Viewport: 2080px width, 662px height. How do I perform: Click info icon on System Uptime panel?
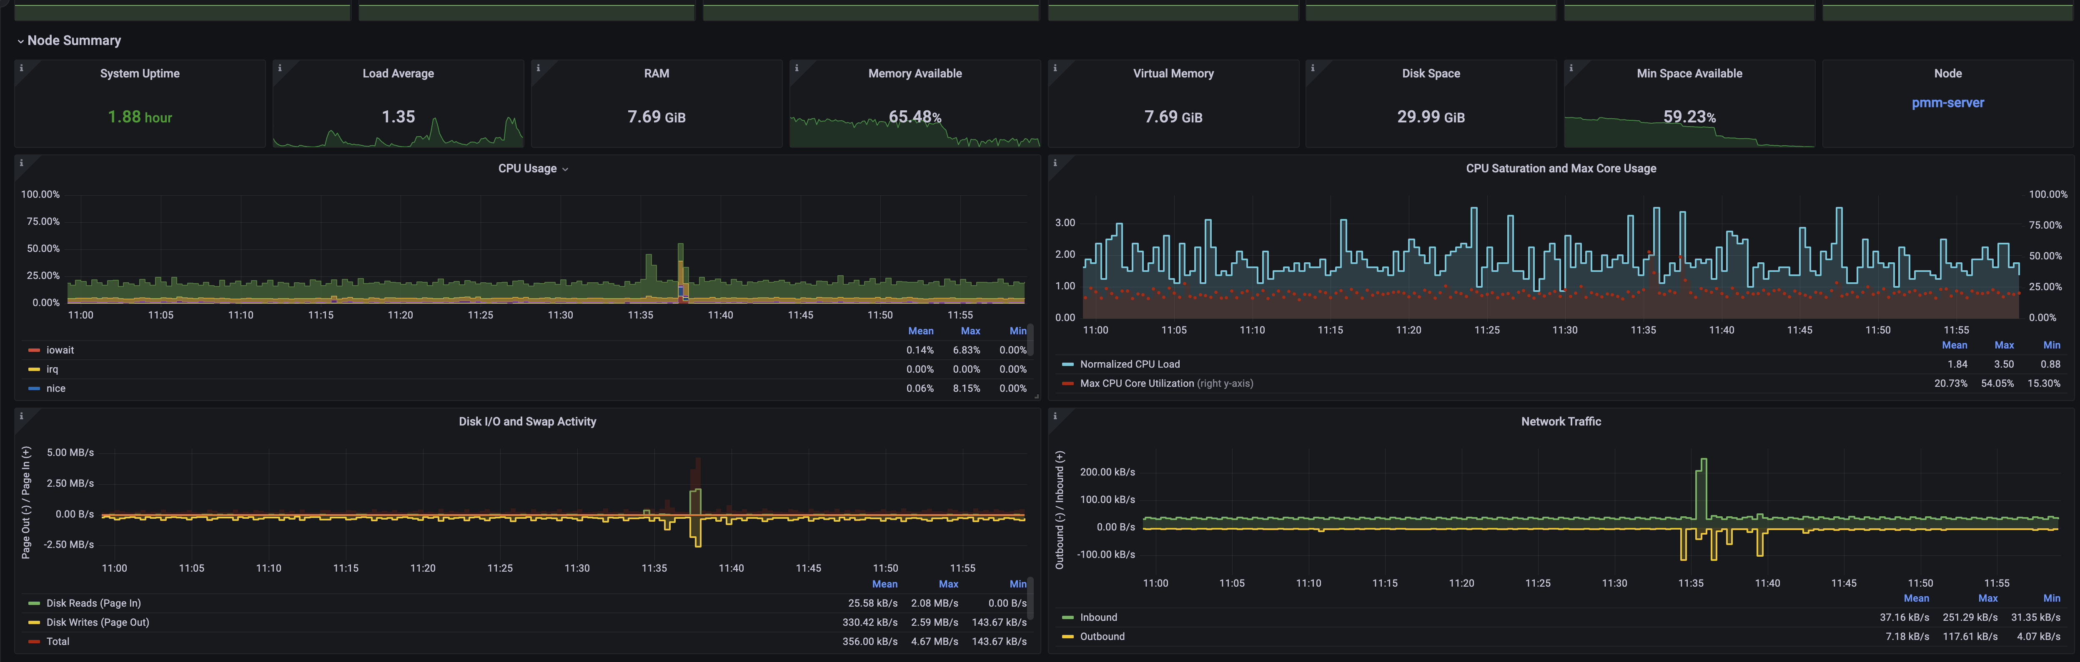[x=22, y=69]
